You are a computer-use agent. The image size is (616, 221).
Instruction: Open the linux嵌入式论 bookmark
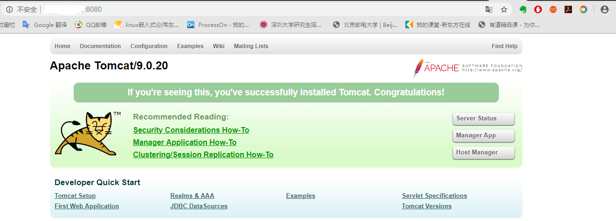[147, 25]
